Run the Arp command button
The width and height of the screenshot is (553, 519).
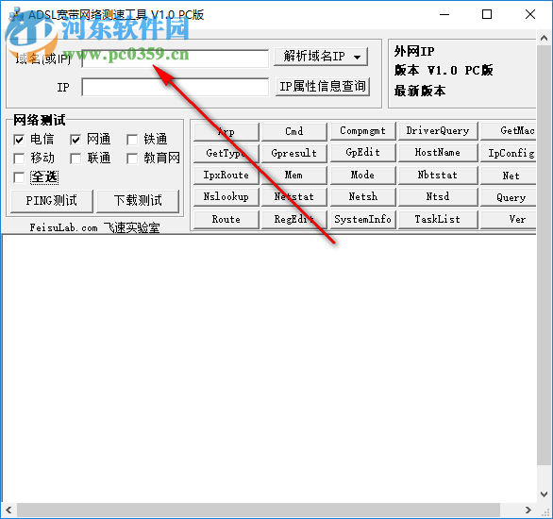(226, 131)
